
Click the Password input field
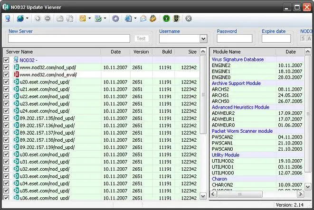click(234, 38)
